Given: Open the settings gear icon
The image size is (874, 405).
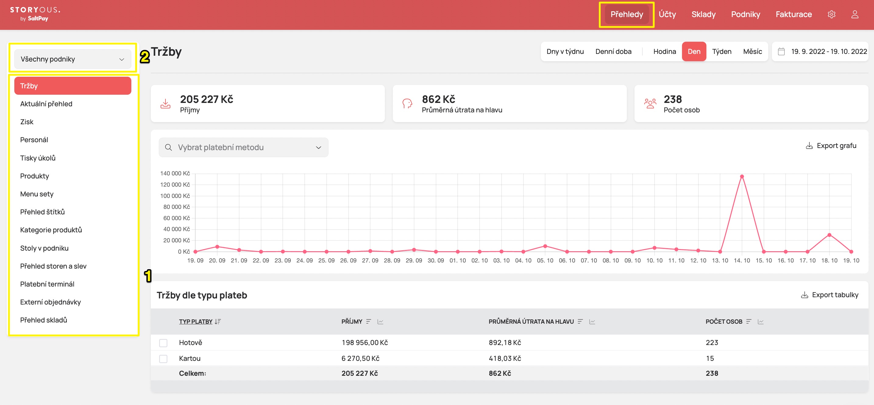Looking at the screenshot, I should [x=831, y=14].
